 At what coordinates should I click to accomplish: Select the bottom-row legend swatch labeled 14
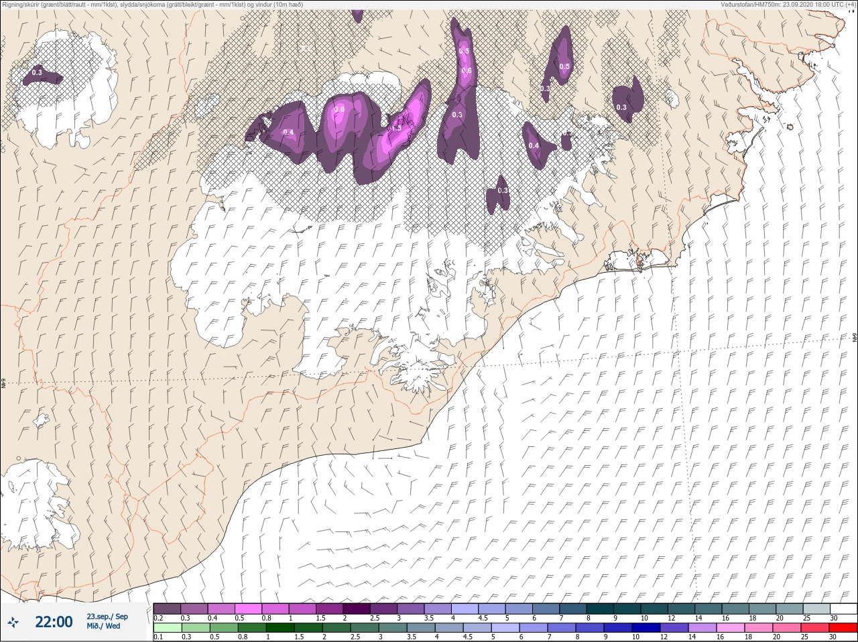pos(702,628)
